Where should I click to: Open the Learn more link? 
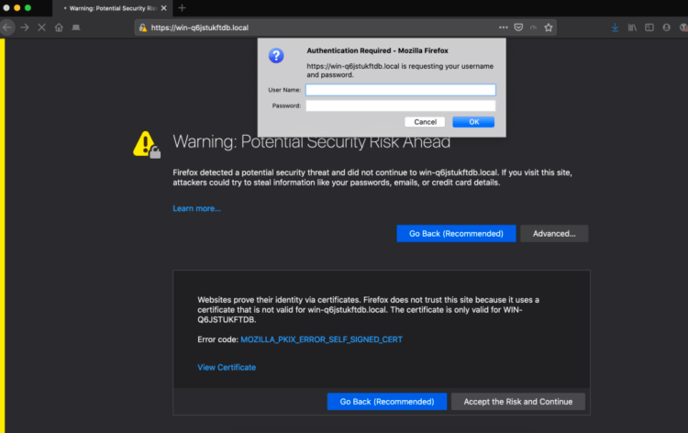tap(196, 208)
